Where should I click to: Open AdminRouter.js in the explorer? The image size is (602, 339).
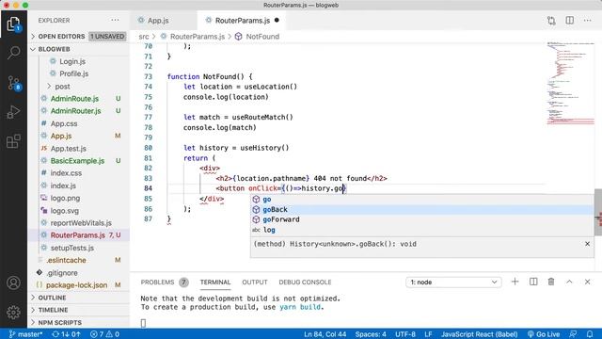tap(75, 111)
